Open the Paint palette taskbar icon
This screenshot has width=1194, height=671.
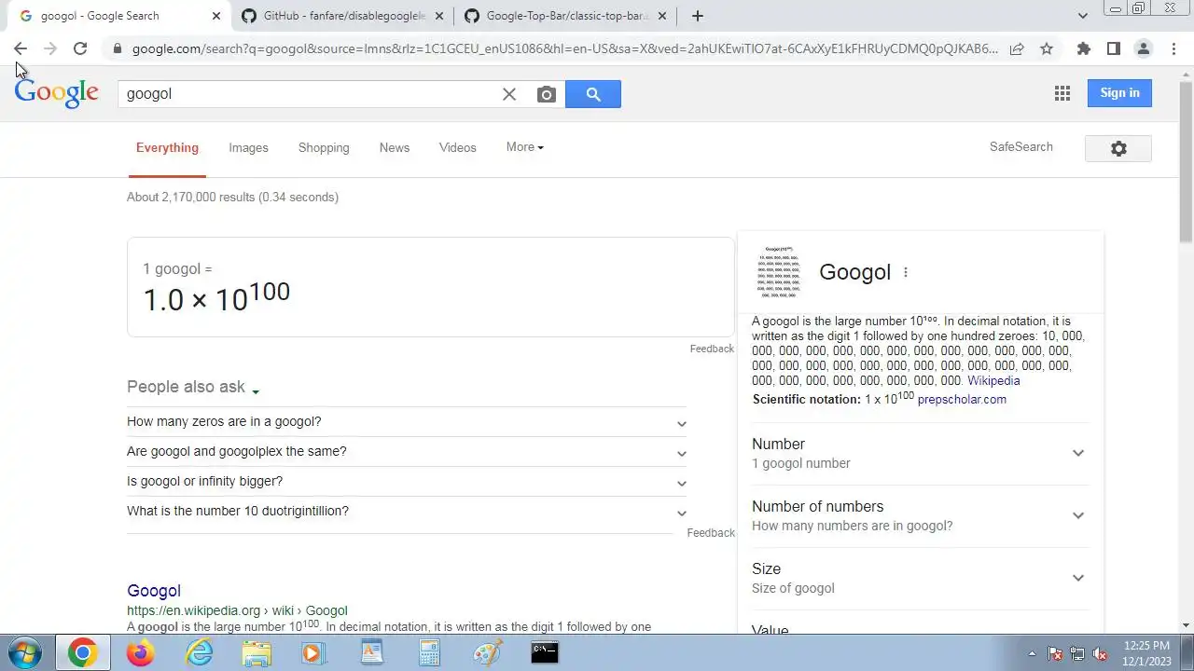point(487,652)
